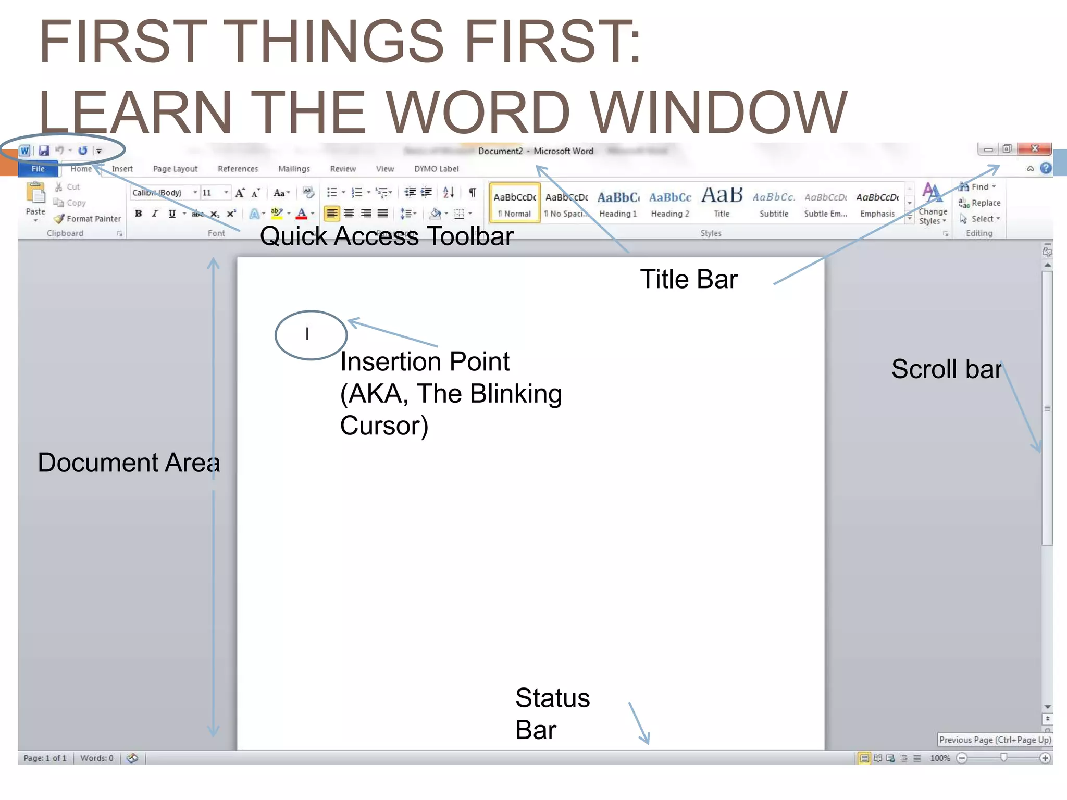Open the Clipboard dialog launcher

tap(119, 234)
